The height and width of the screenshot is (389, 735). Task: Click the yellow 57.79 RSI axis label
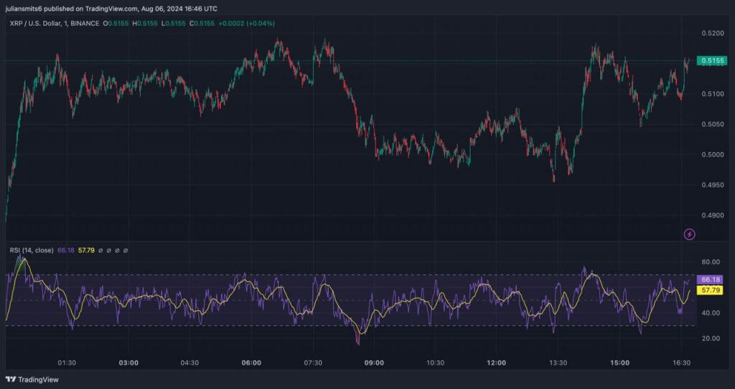click(711, 290)
